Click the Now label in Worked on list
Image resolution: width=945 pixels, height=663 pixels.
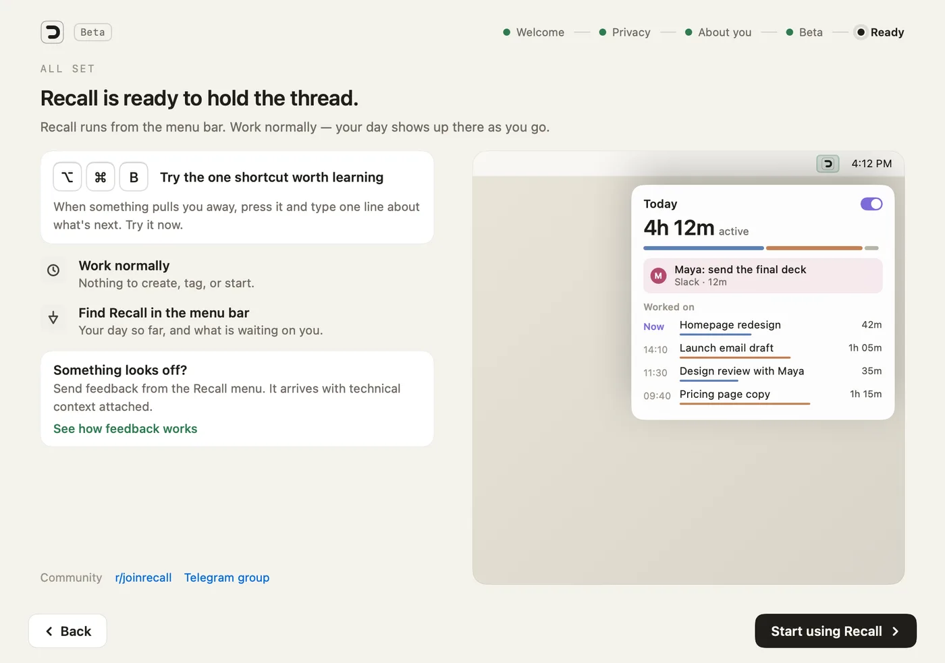(653, 326)
